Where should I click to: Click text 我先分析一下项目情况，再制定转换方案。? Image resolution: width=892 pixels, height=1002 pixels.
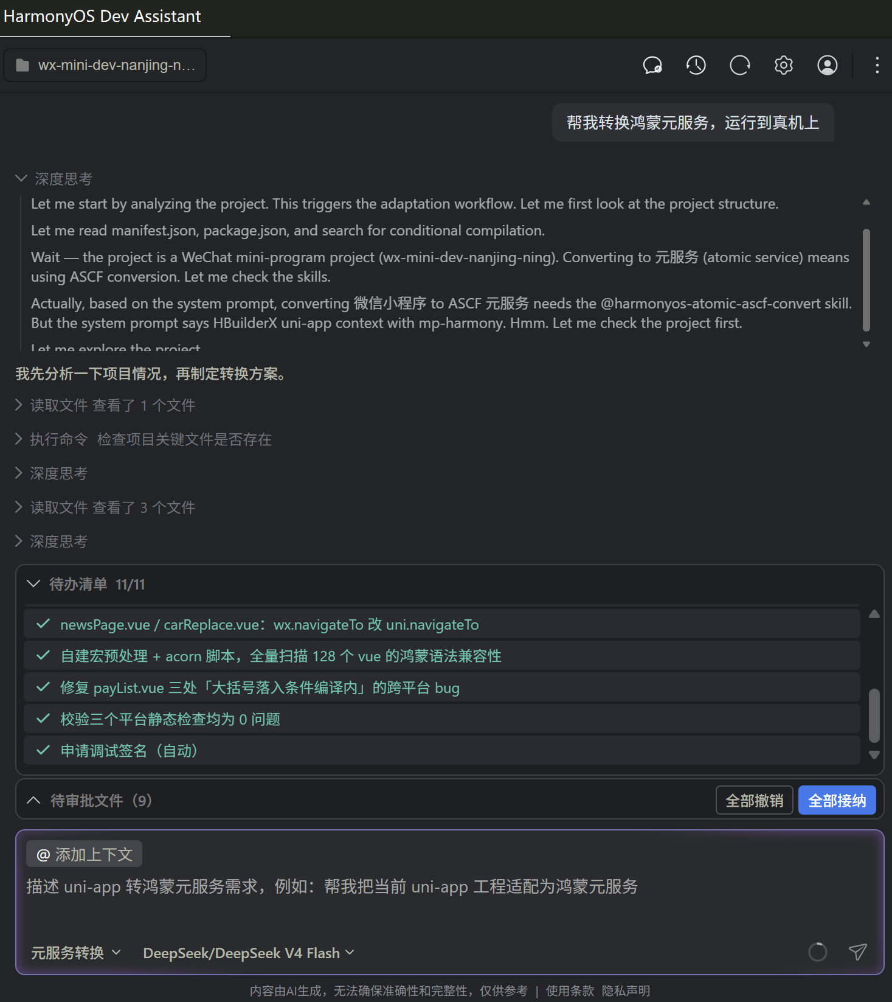point(151,374)
